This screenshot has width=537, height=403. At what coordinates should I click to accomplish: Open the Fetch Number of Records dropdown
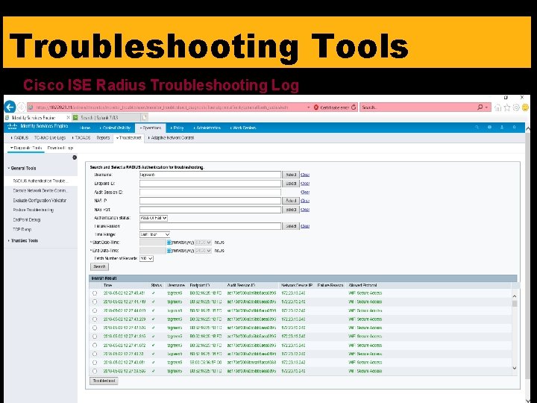click(x=146, y=258)
